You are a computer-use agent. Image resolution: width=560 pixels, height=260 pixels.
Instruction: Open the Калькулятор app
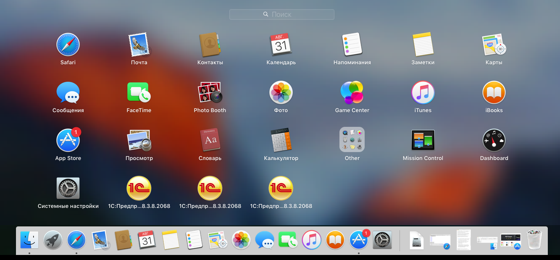pos(281,140)
